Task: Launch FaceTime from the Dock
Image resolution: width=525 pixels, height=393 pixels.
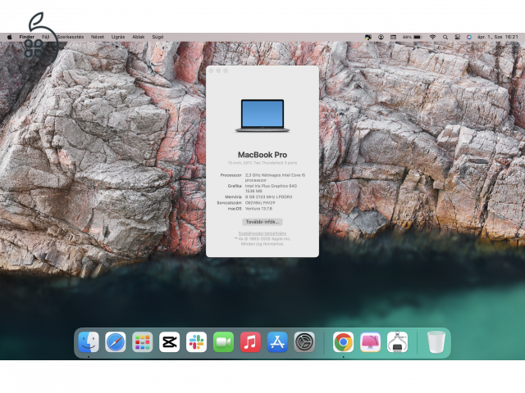Action: pos(223,342)
